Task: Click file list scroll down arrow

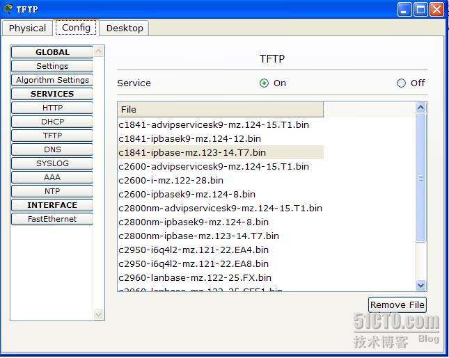Action: click(420, 285)
